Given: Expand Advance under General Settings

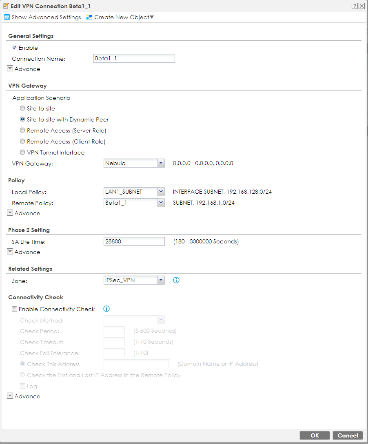Looking at the screenshot, I should click(x=10, y=69).
